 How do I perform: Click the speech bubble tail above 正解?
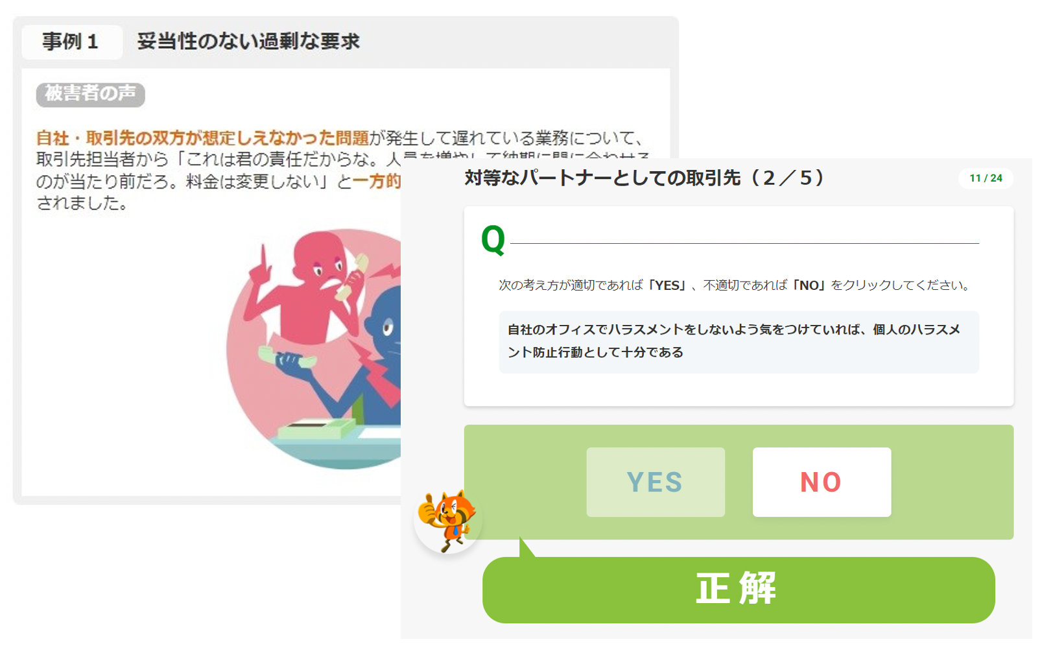pos(526,547)
